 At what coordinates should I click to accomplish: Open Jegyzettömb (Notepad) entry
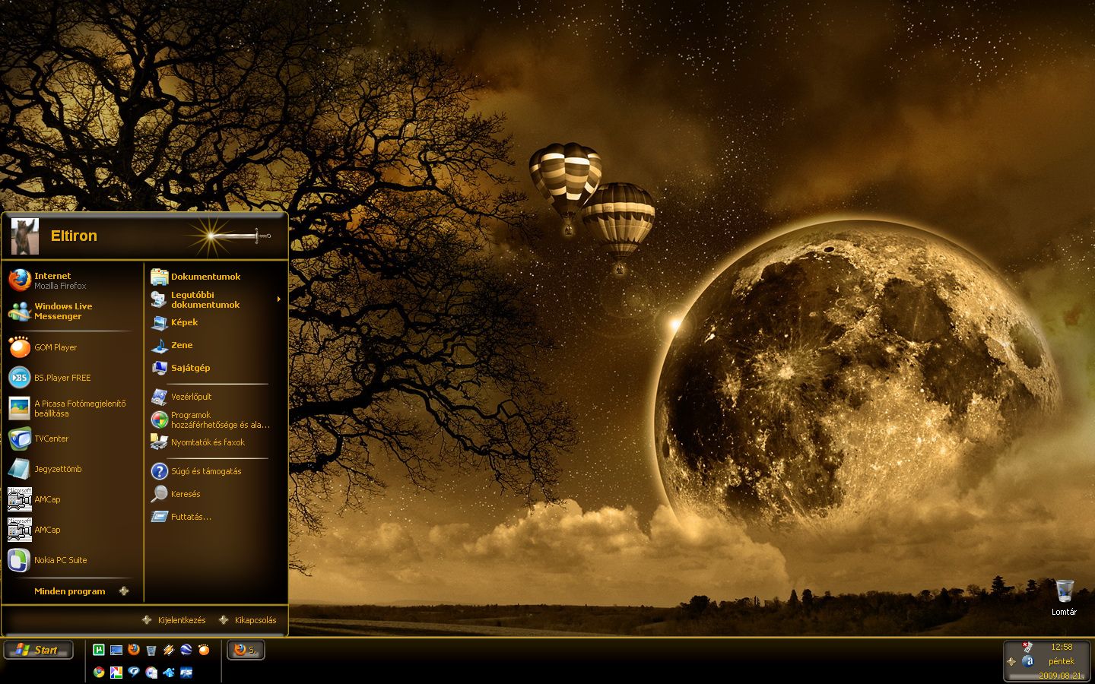click(x=71, y=469)
